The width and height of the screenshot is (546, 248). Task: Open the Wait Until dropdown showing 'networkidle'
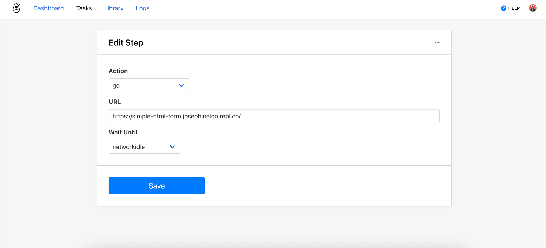pyautogui.click(x=145, y=146)
